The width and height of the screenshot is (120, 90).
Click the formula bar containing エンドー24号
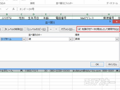pos(69,9)
